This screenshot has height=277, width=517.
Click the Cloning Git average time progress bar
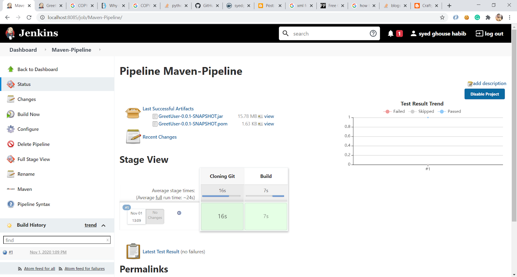click(221, 196)
